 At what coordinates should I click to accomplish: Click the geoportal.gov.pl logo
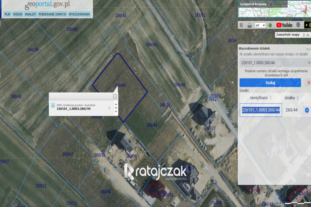point(47,5)
